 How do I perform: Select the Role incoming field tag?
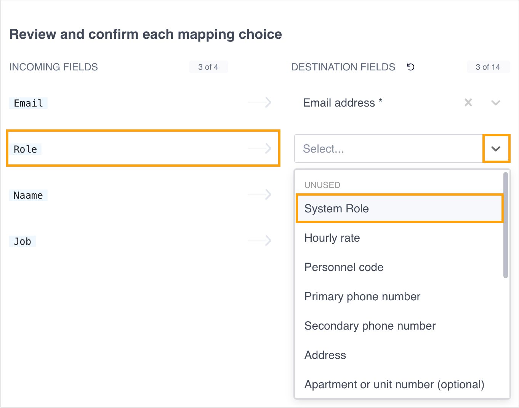[x=26, y=149]
